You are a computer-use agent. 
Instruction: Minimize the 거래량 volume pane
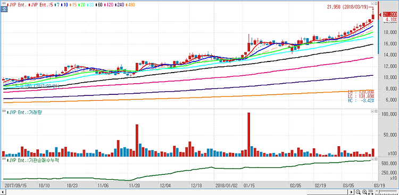tap(372, 111)
